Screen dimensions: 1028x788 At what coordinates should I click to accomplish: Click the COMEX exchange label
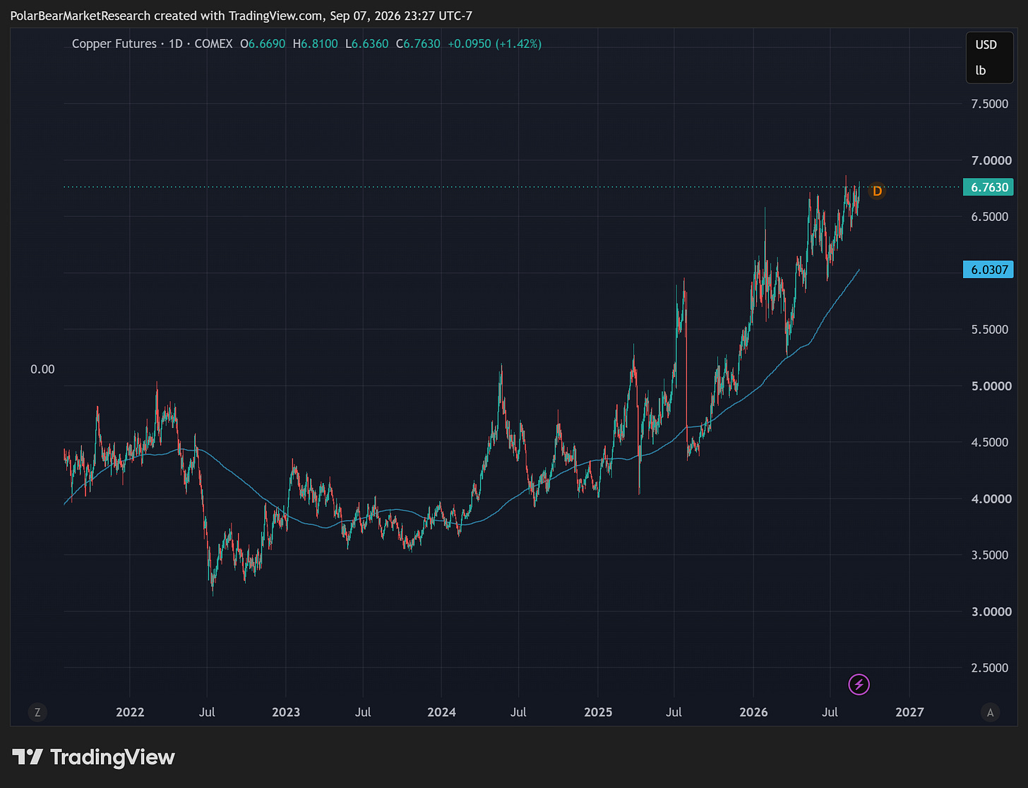(x=213, y=44)
